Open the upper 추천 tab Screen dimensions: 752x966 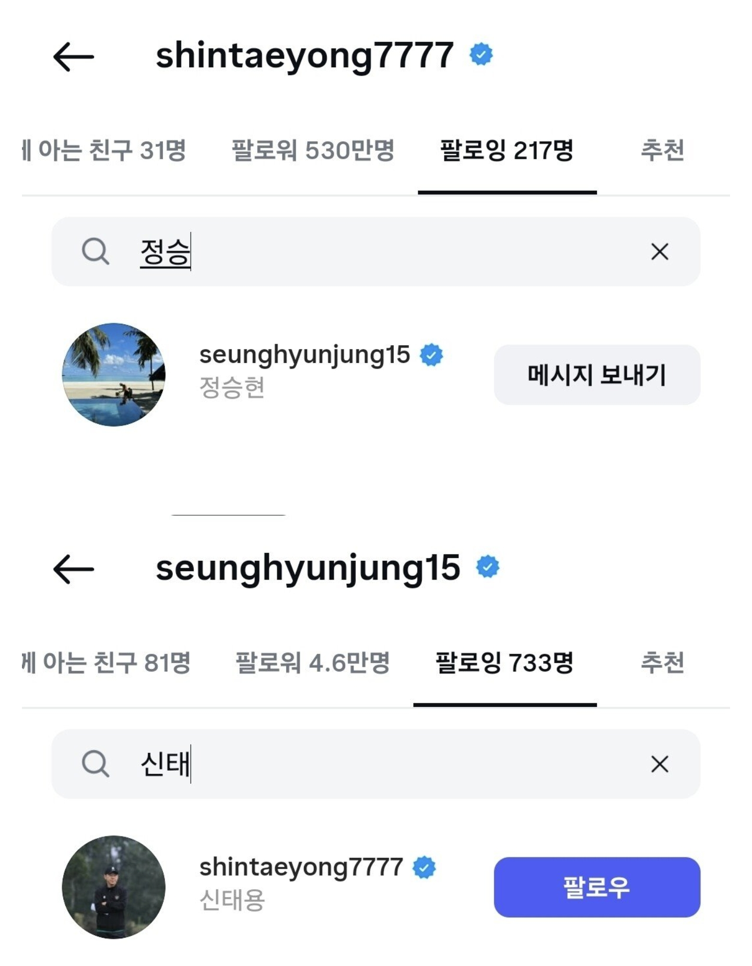point(662,150)
